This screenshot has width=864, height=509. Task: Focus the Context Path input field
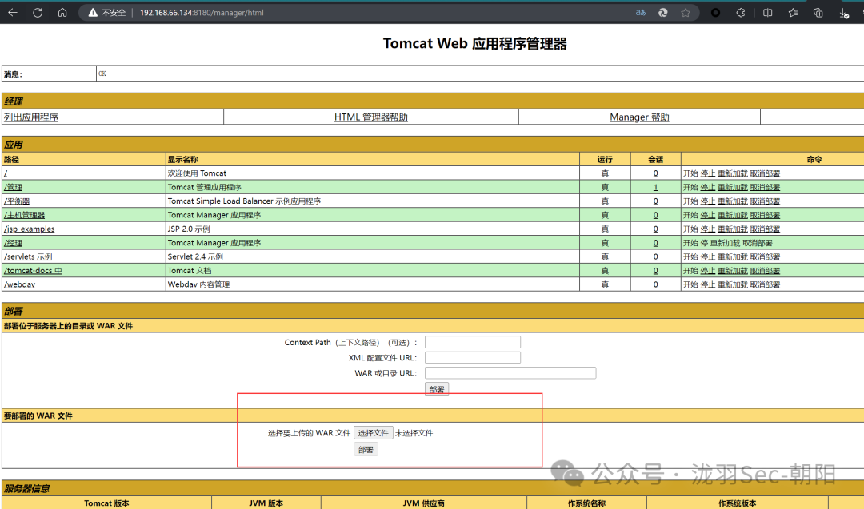pos(473,342)
